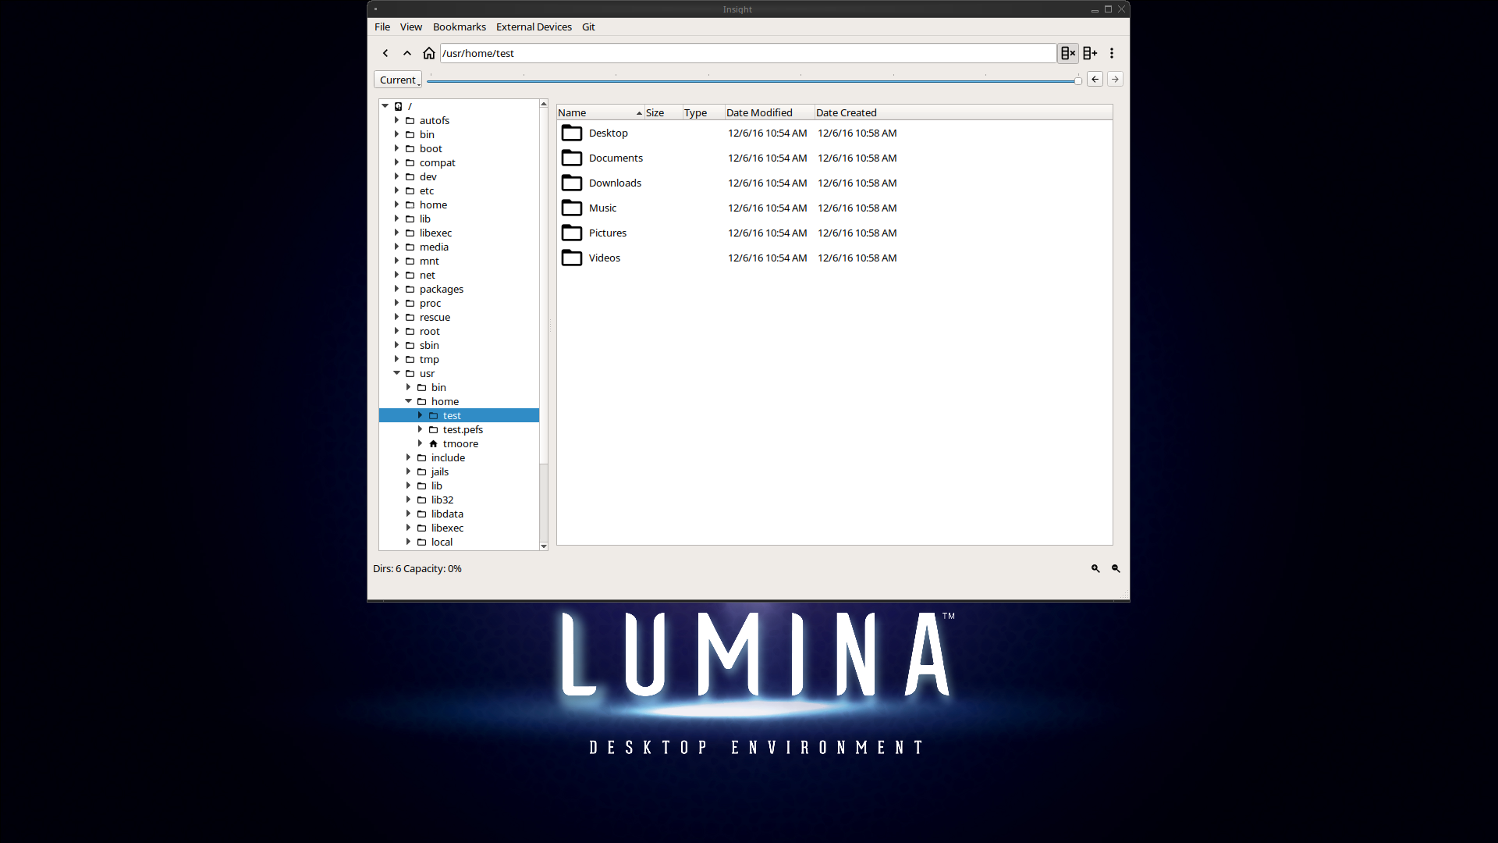Open the External Devices menu

tap(534, 27)
